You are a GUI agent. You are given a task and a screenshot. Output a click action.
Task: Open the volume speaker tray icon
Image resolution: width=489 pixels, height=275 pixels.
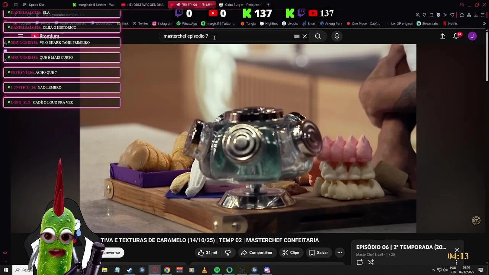[445, 270]
